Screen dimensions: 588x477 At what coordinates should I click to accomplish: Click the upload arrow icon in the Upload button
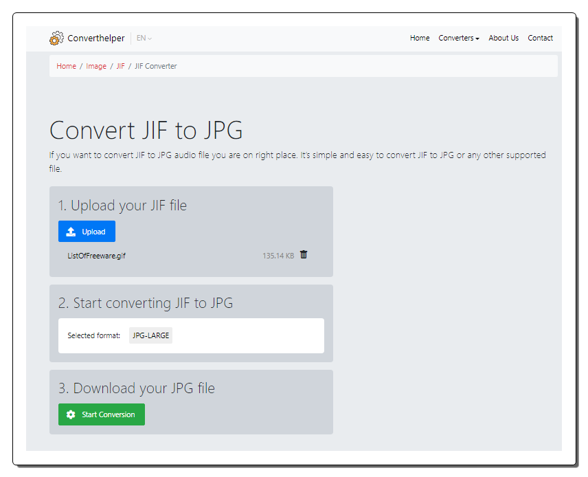(71, 232)
